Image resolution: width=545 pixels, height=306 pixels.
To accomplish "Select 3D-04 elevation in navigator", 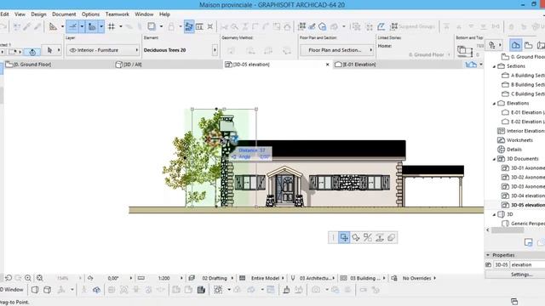I will tap(524, 195).
